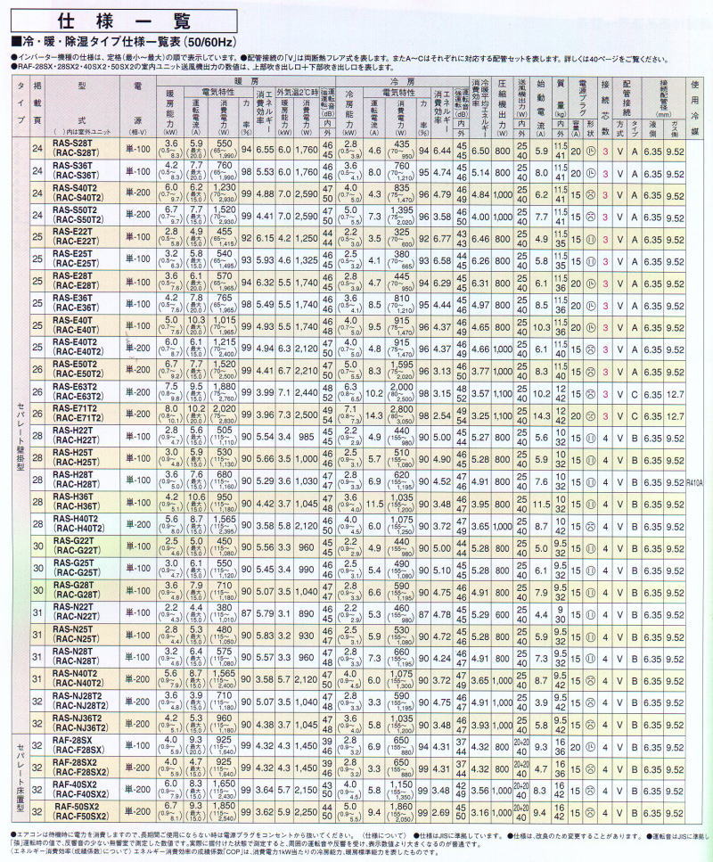Click the RAS-NJ28T2 model name
Viewport: 713px width, 862px height.
(77, 695)
